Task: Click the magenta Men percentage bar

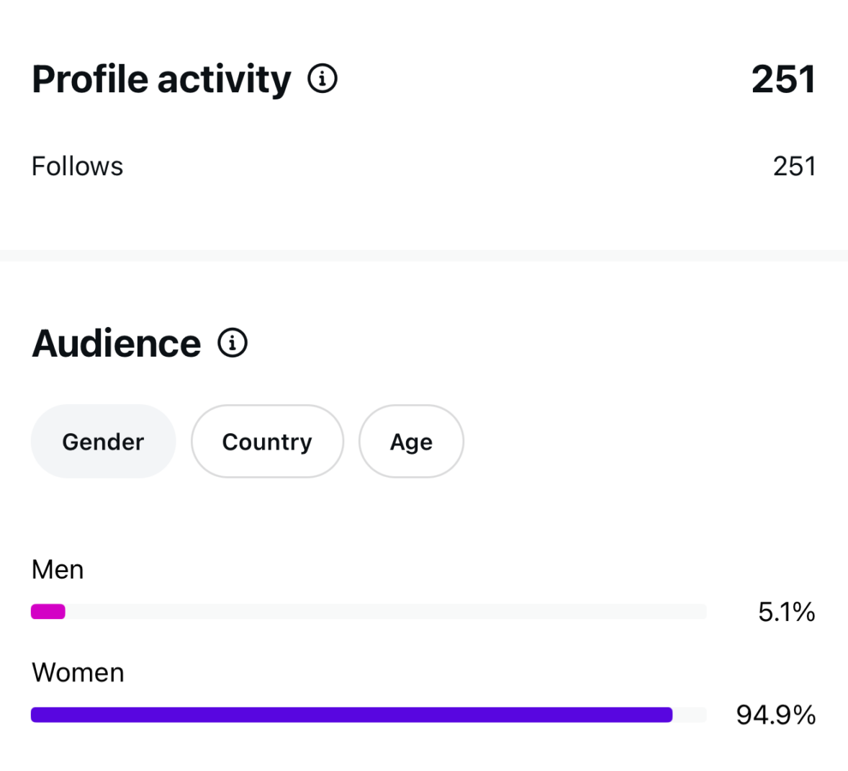Action: (x=48, y=612)
